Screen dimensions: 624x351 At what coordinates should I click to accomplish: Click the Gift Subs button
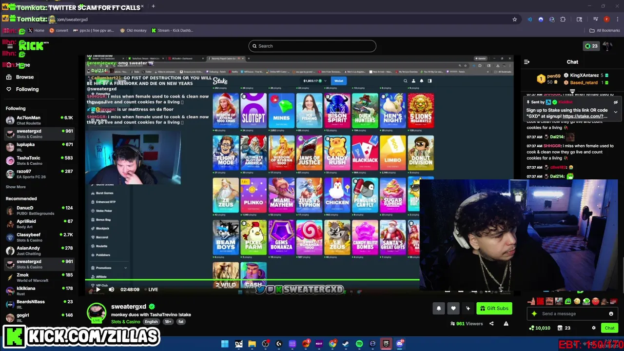pyautogui.click(x=494, y=308)
